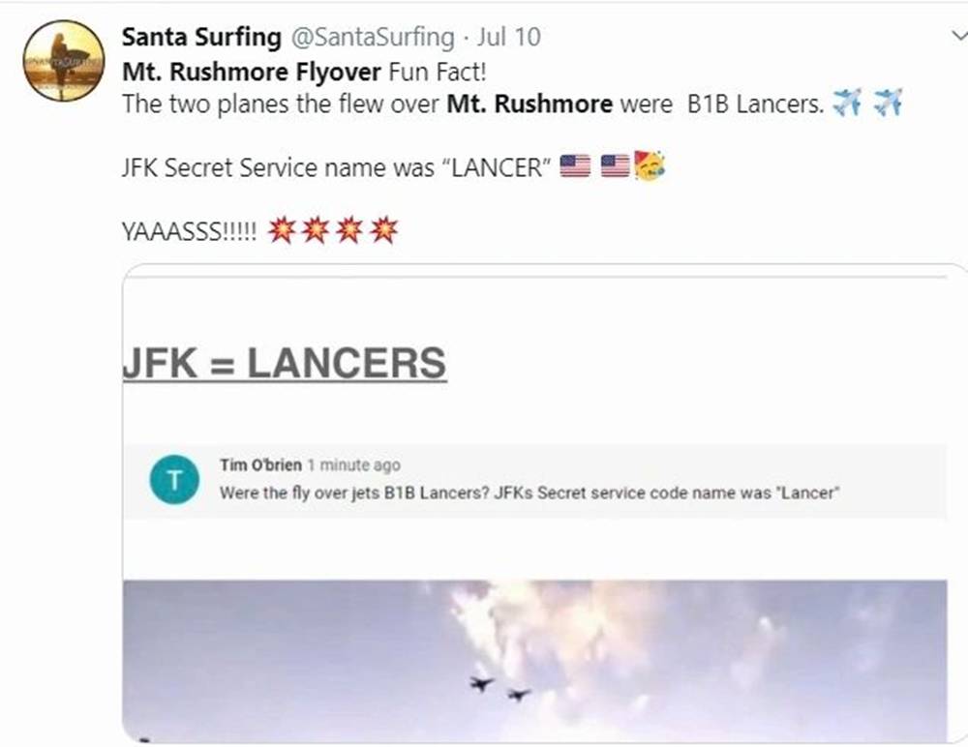Open the JFK = LANCERS heading
This screenshot has height=747, width=968.
click(x=285, y=364)
